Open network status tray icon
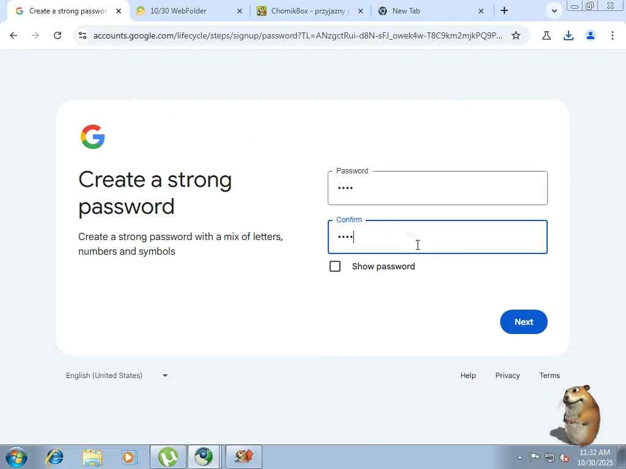Screen dimensions: 626x469 click(x=550, y=457)
